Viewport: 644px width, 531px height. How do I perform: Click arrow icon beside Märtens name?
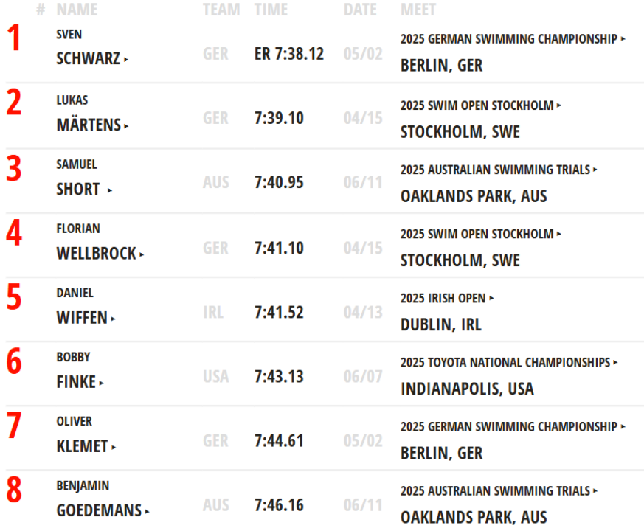click(126, 125)
